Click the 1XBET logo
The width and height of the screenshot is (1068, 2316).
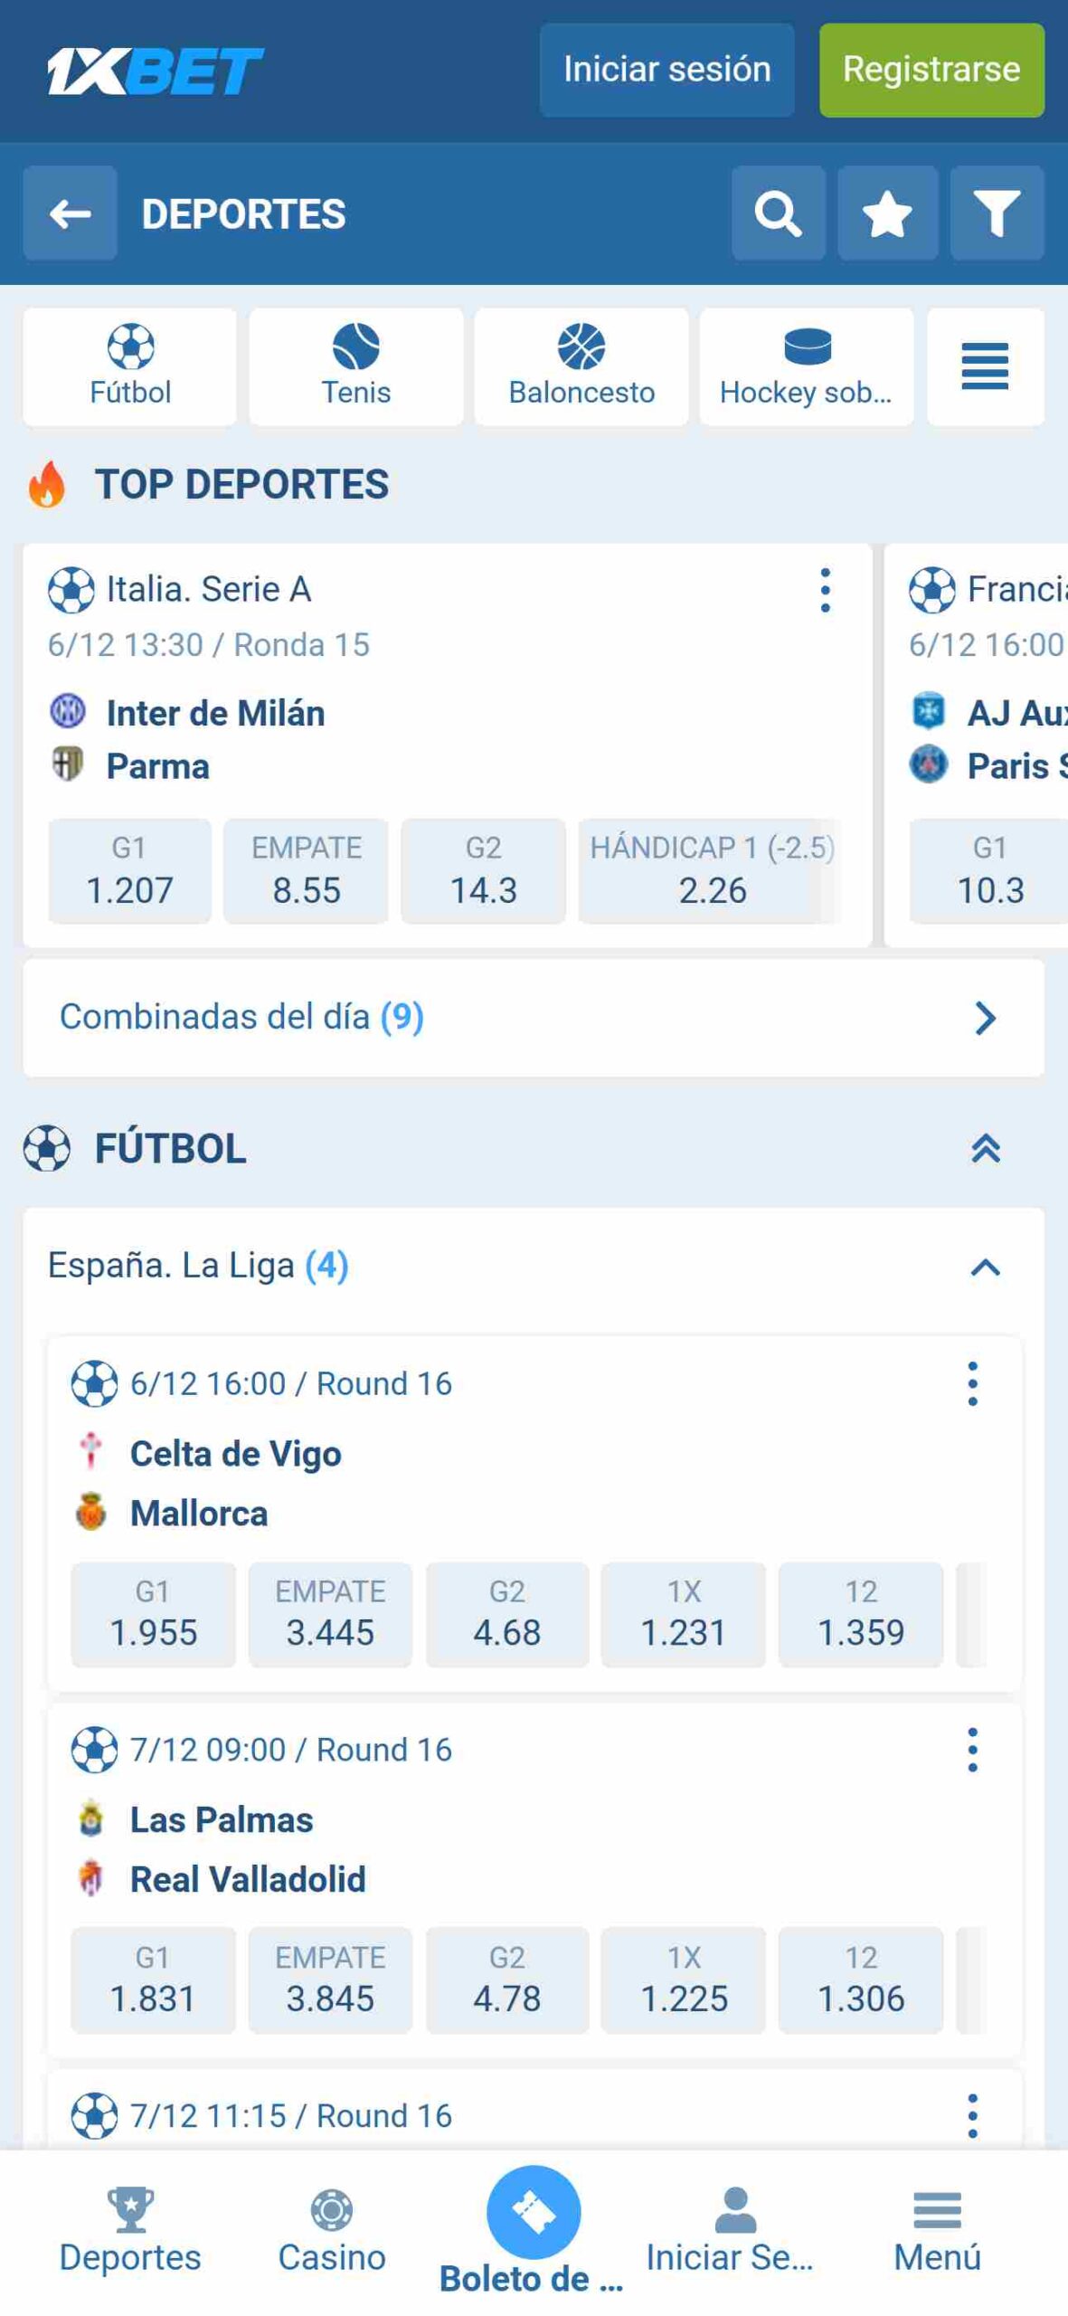point(155,71)
